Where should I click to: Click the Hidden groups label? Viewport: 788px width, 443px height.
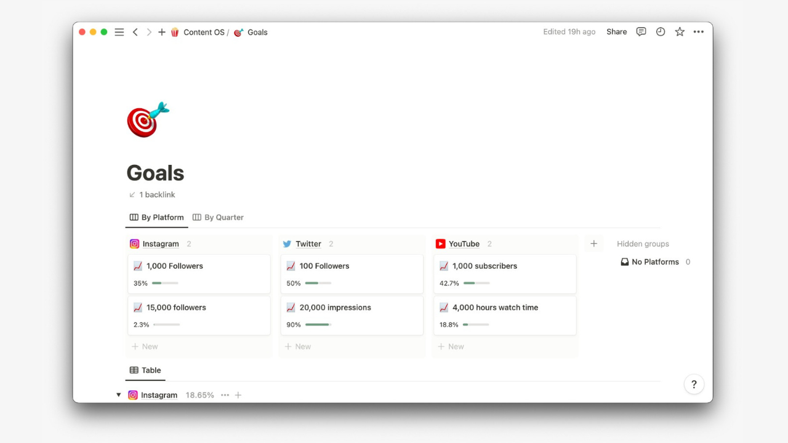[x=643, y=244]
